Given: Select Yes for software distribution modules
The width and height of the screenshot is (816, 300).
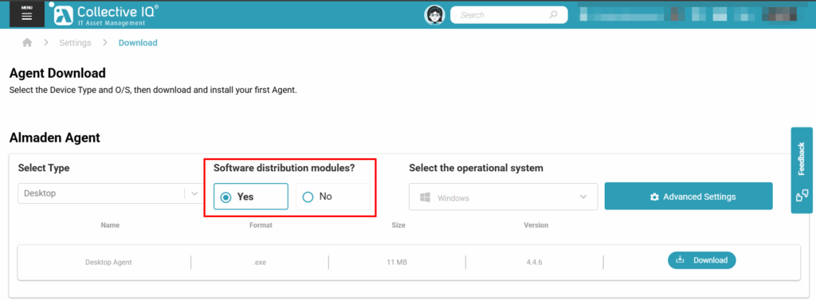Looking at the screenshot, I should click(x=250, y=197).
